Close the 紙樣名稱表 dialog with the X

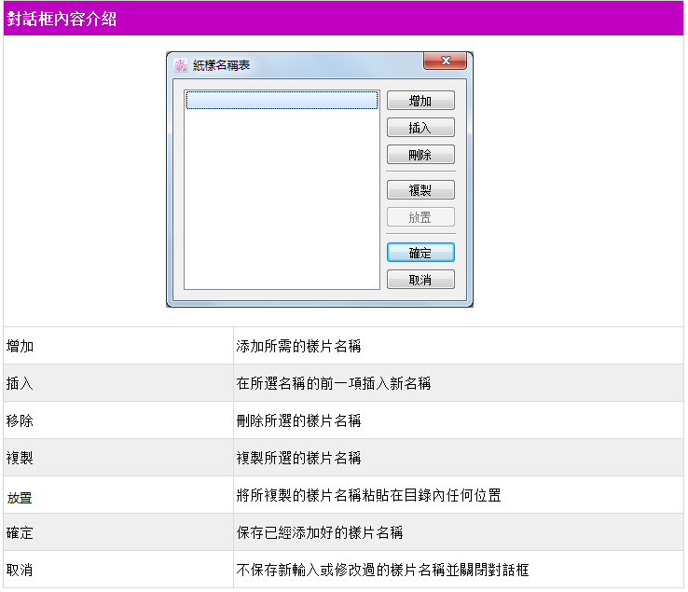pos(445,62)
